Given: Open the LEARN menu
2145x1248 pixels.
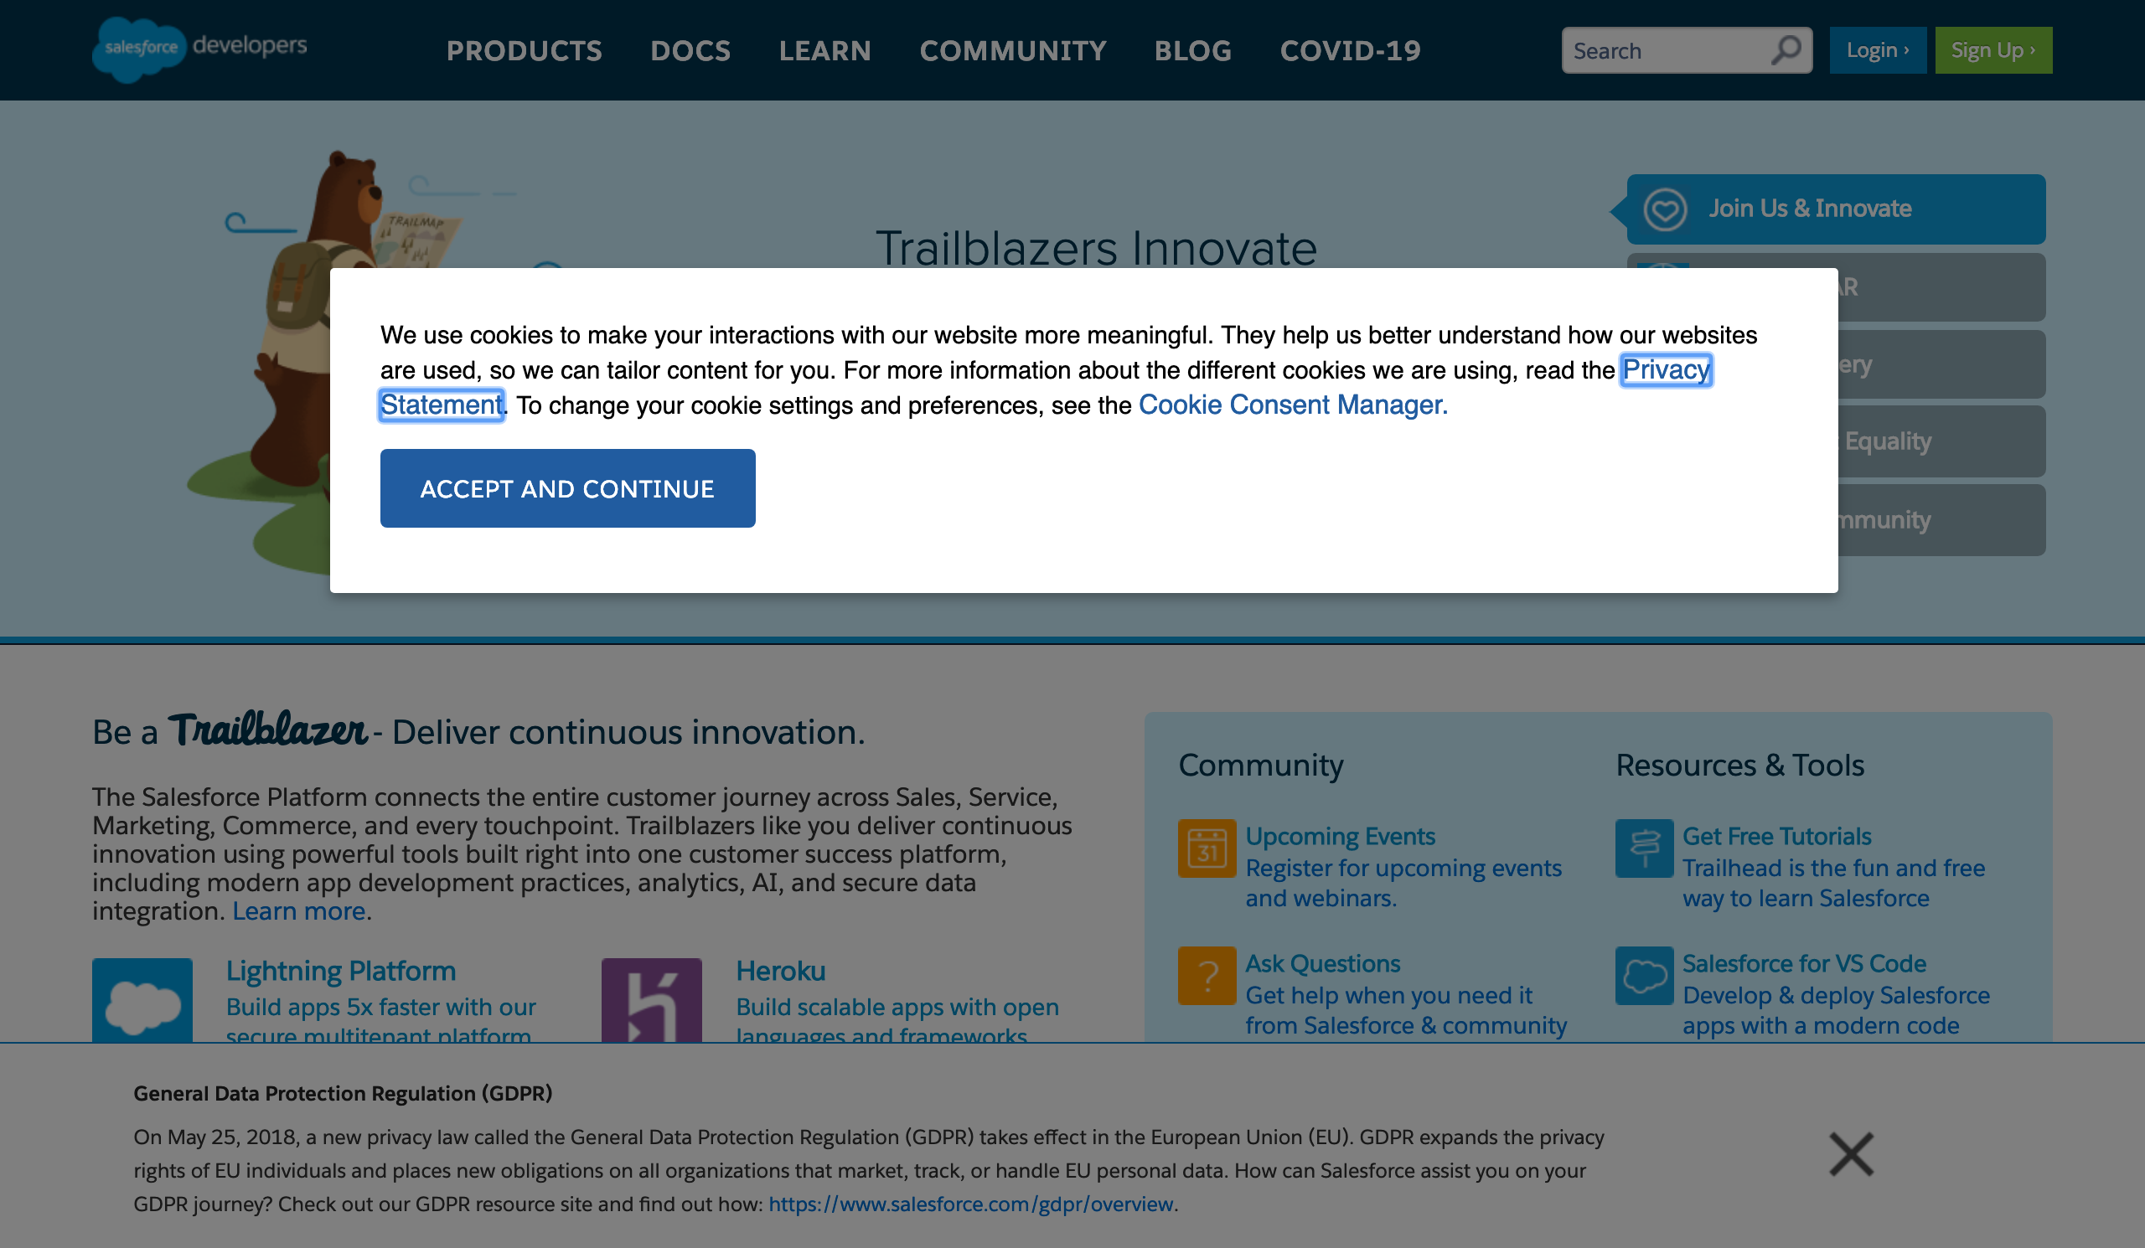Looking at the screenshot, I should (824, 50).
